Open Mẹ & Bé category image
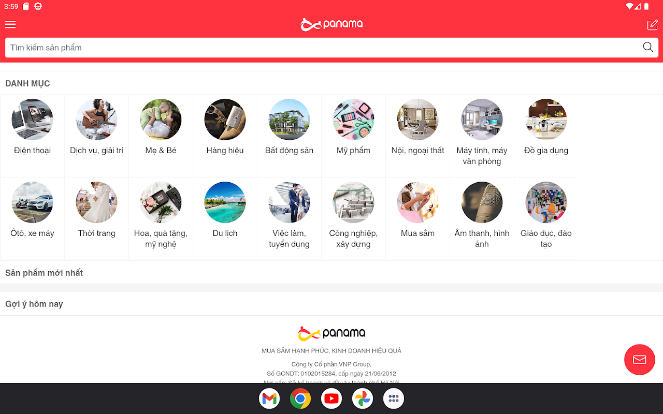Viewport: 663px width, 414px height. click(161, 120)
